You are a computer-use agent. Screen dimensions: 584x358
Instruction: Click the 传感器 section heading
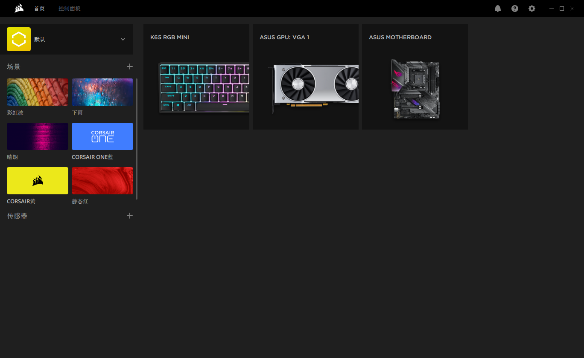coord(17,216)
